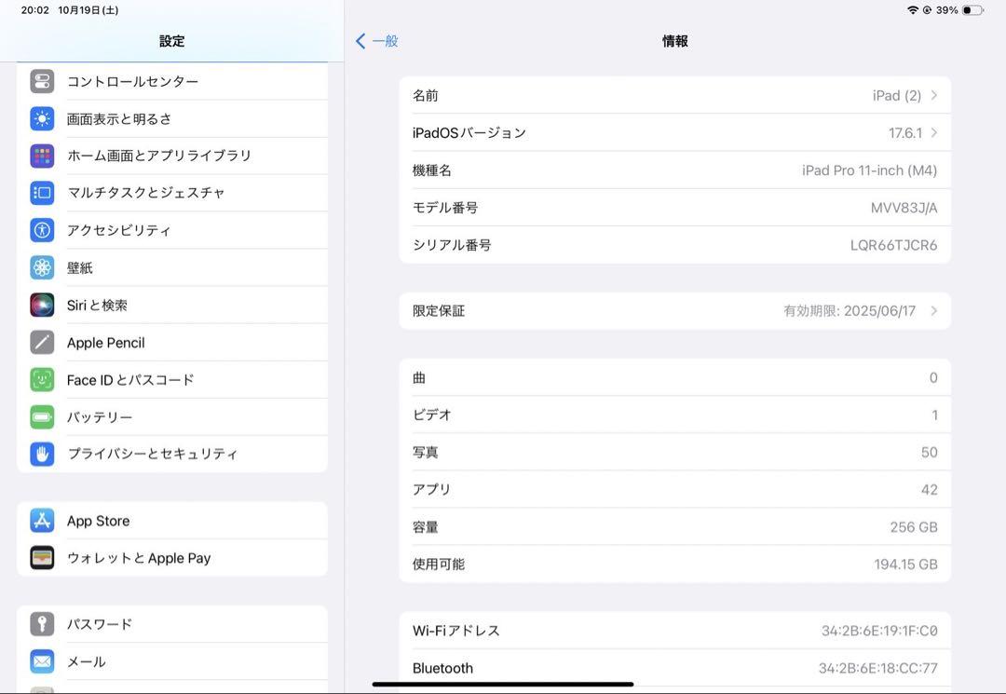Select マルチタスクとジェスチャ
Viewport: 1006px width, 694px height.
pyautogui.click(x=172, y=193)
